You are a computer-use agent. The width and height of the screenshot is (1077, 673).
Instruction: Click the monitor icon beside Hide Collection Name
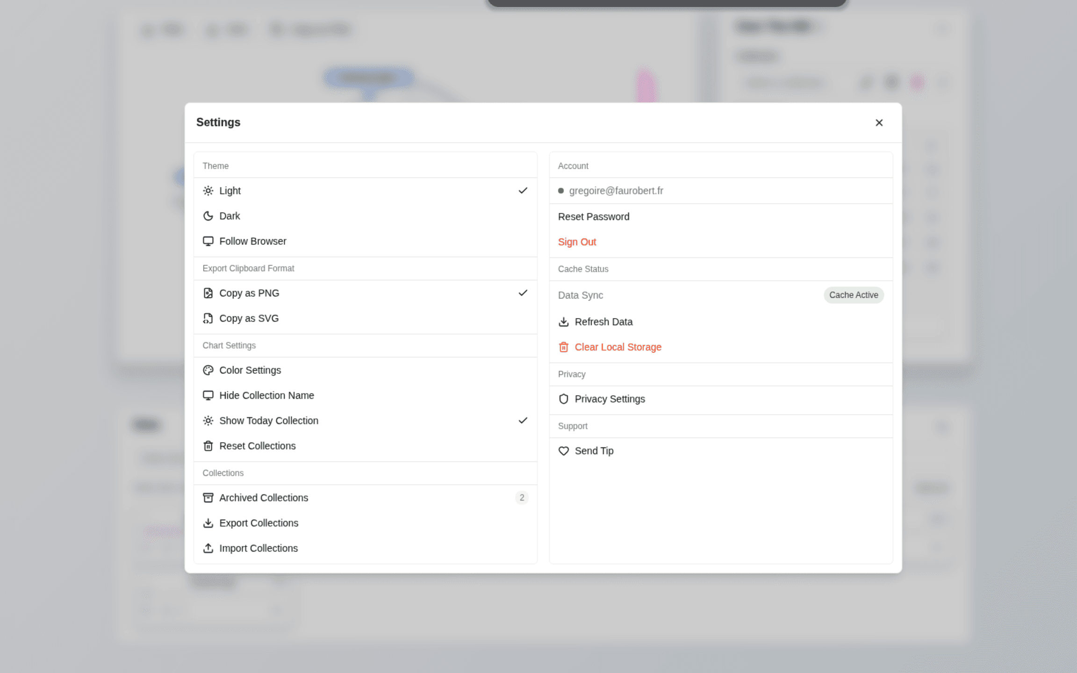[x=208, y=395]
